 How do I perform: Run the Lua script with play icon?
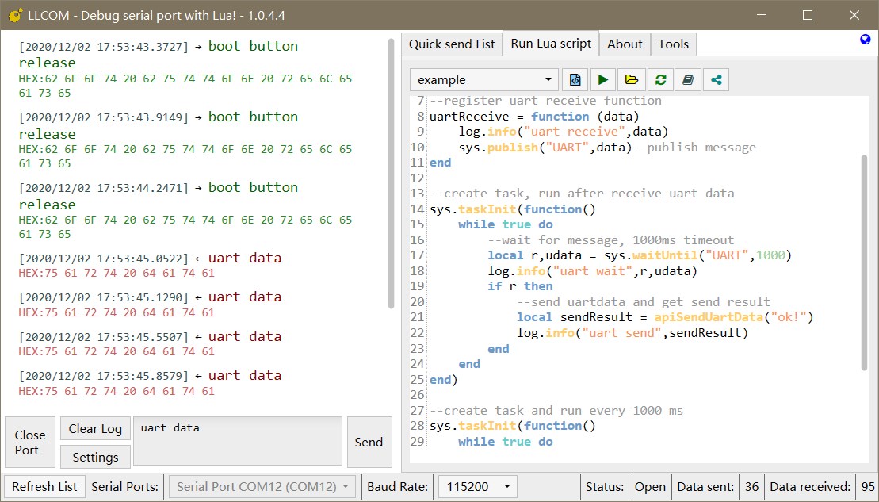tap(603, 79)
